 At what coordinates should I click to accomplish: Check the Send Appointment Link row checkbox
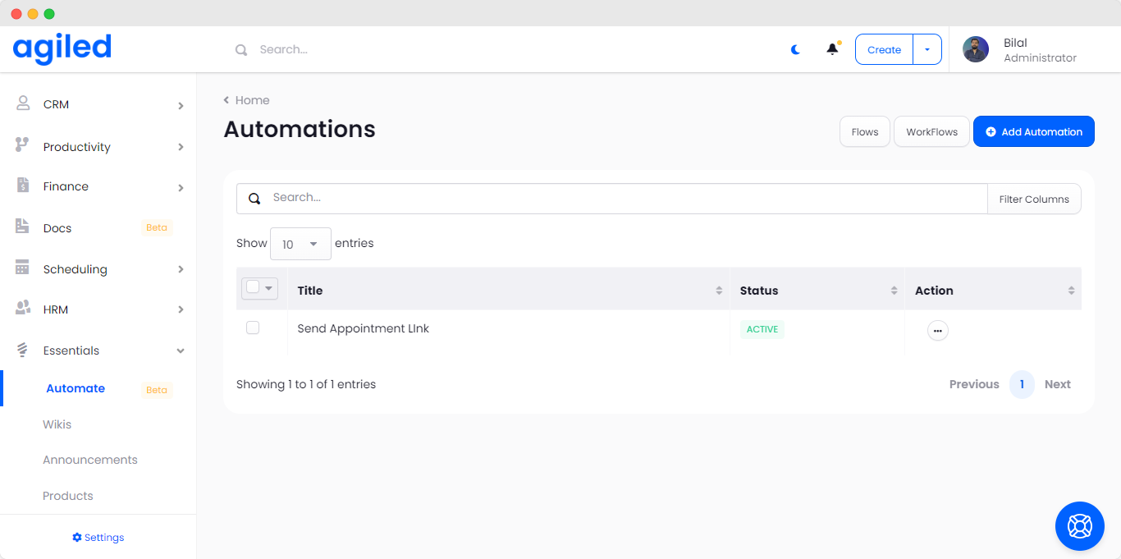coord(253,328)
